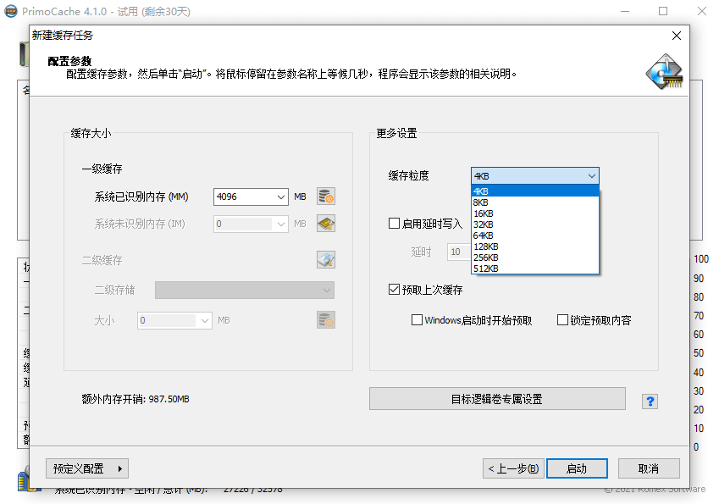
Task: Pick the 512KB block size option
Action: (x=485, y=269)
